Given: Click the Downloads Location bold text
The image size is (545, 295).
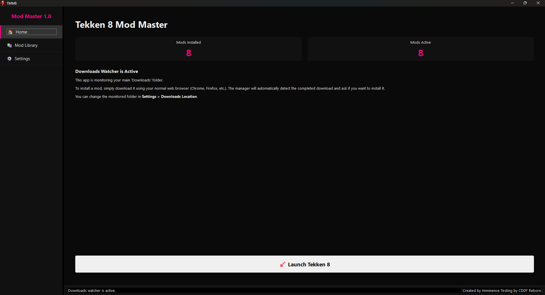Looking at the screenshot, I should [179, 96].
